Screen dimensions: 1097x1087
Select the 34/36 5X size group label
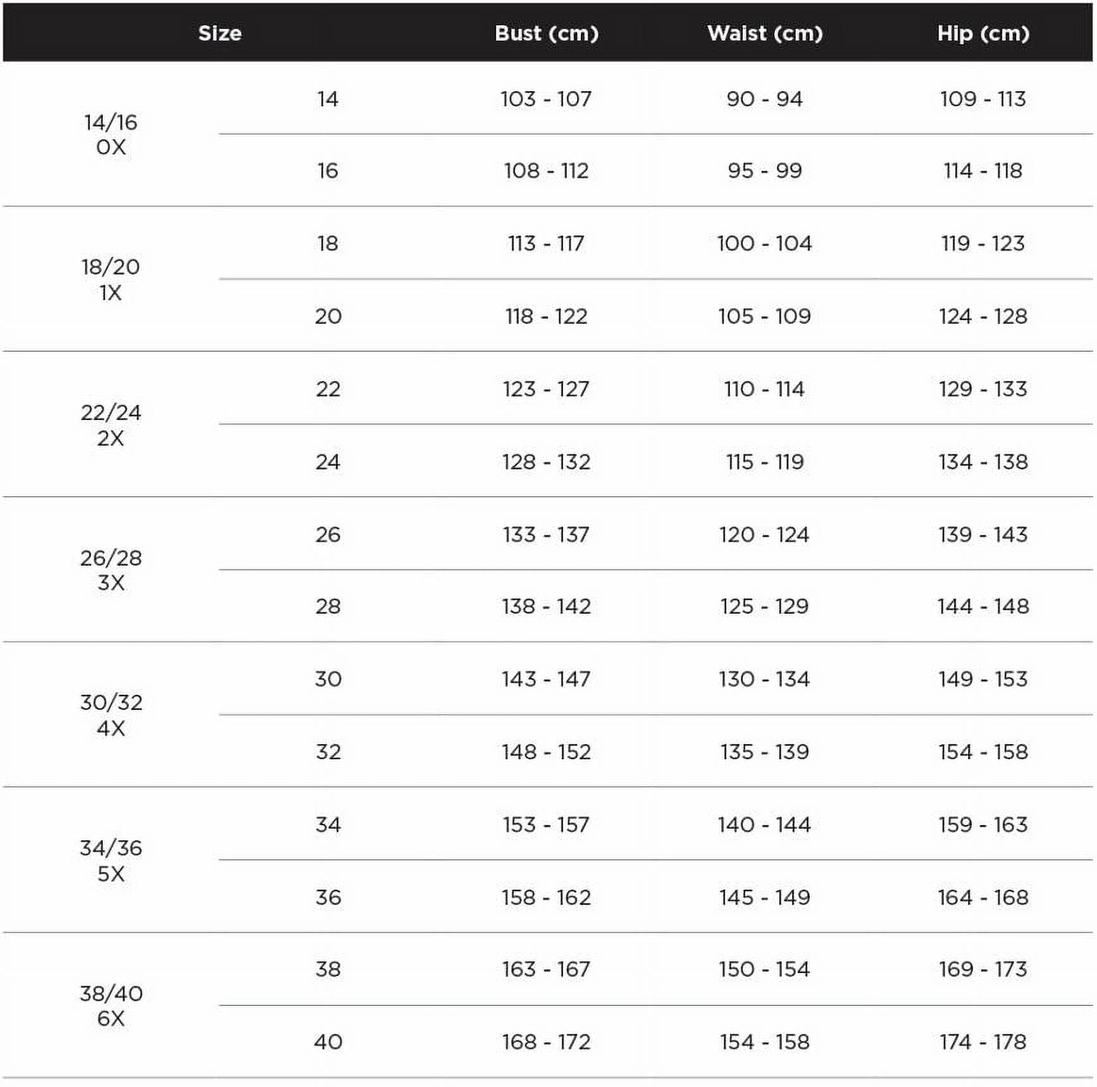pyautogui.click(x=111, y=860)
